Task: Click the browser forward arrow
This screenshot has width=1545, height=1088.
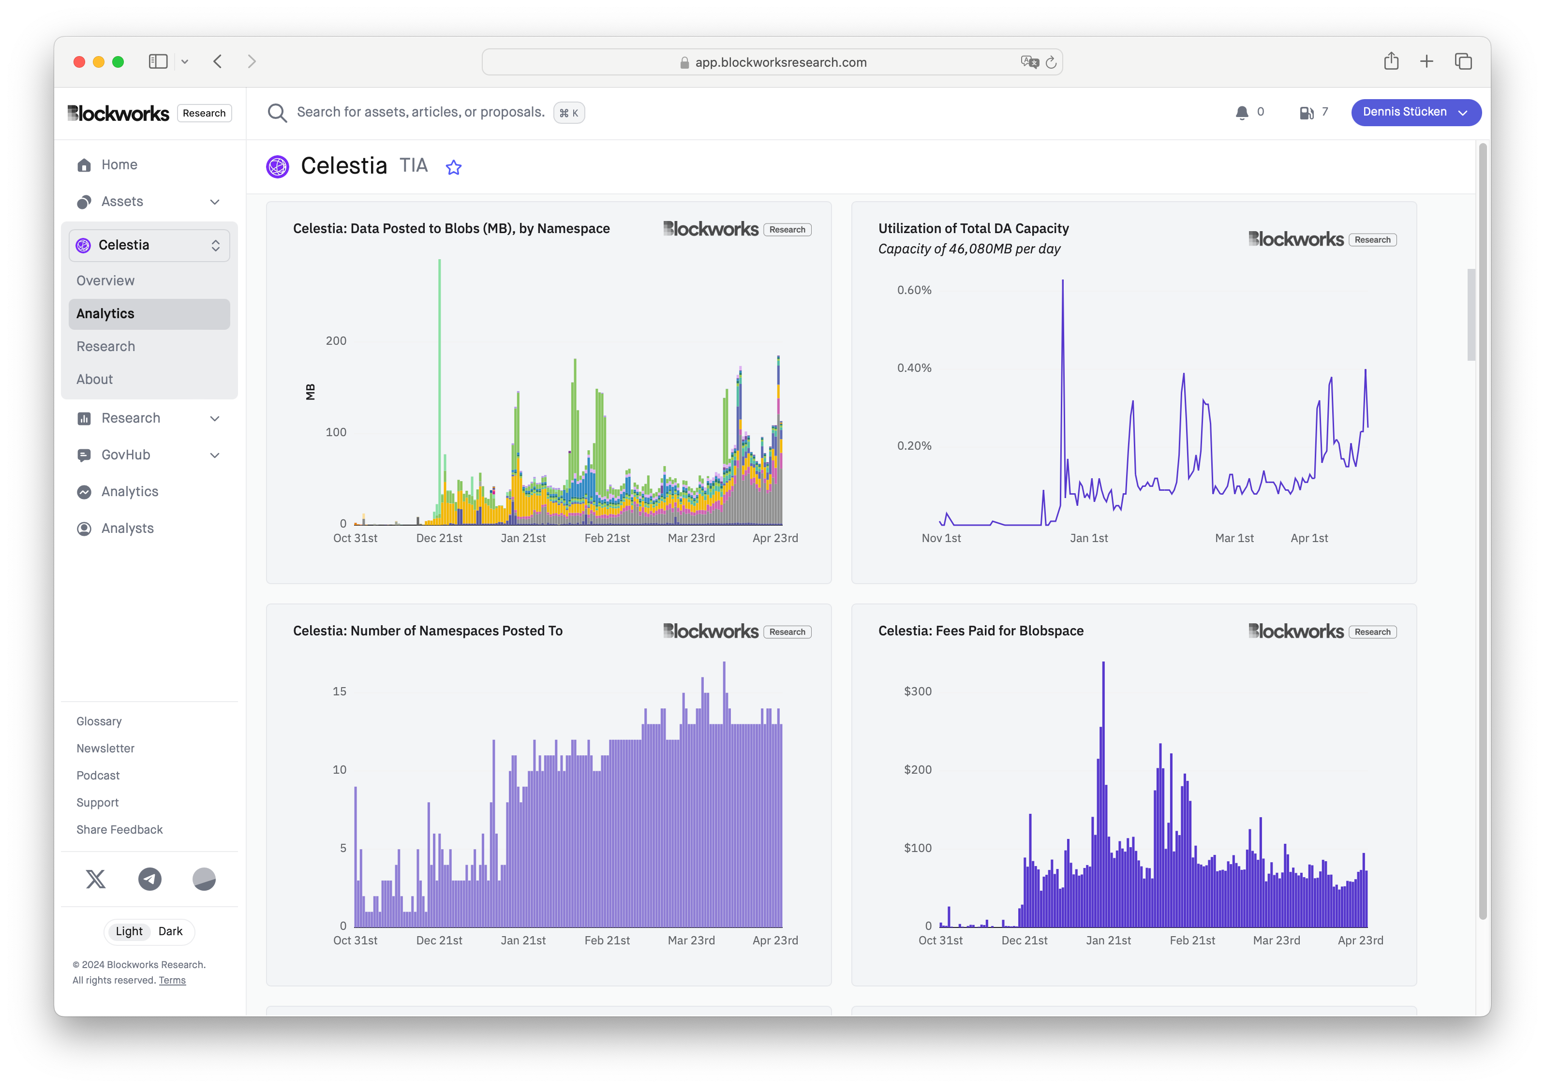Action: tap(252, 62)
